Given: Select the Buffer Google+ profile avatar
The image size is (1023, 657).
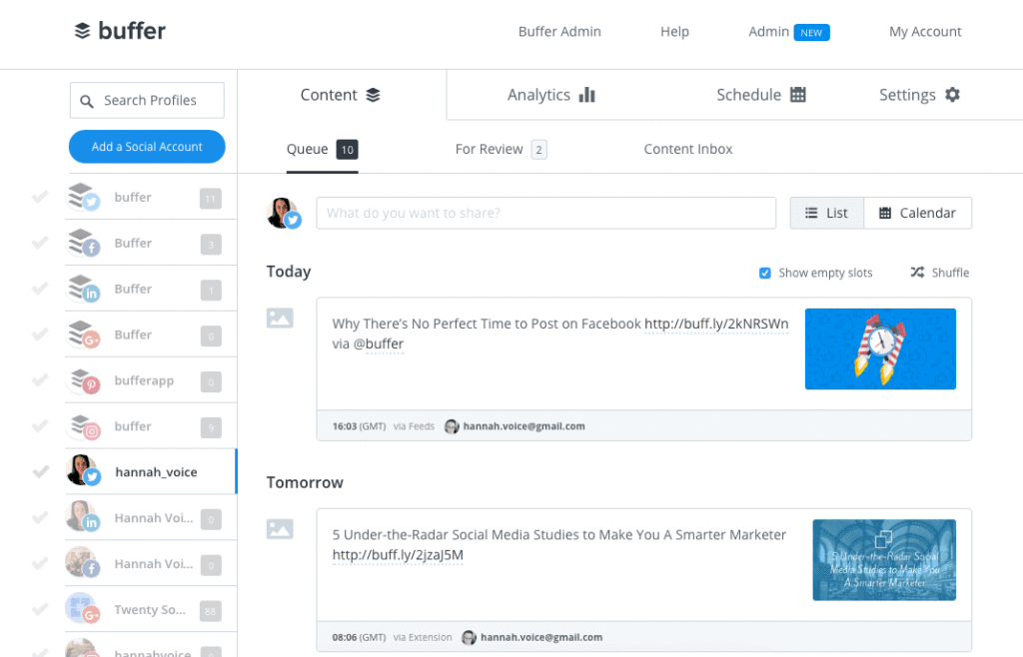Looking at the screenshot, I should [x=84, y=334].
